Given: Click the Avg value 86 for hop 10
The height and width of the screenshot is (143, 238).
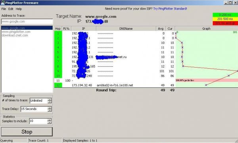Looking at the screenshot, I should (163, 76).
